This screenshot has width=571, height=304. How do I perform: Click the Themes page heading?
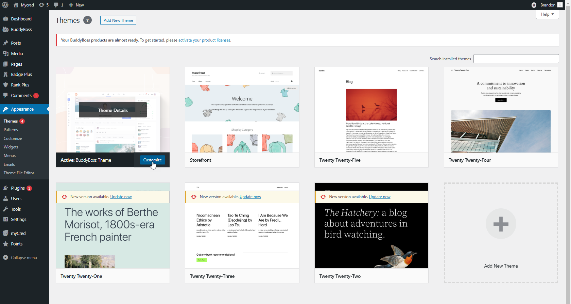[x=68, y=20]
